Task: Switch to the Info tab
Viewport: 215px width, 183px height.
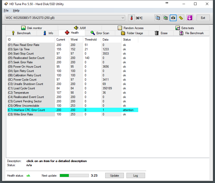Action: click(48, 33)
